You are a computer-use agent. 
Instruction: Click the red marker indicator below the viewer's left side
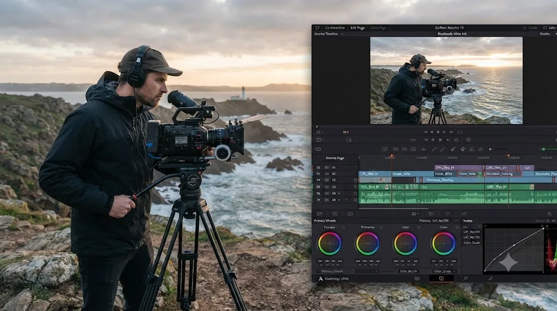tap(345, 132)
